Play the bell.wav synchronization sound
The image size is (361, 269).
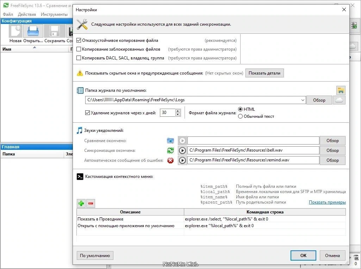[x=182, y=150]
